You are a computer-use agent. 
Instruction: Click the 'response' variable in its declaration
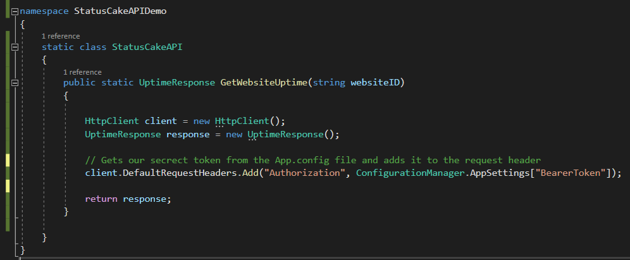(x=188, y=134)
